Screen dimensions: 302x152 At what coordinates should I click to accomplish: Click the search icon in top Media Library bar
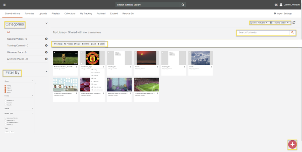tap(183, 5)
